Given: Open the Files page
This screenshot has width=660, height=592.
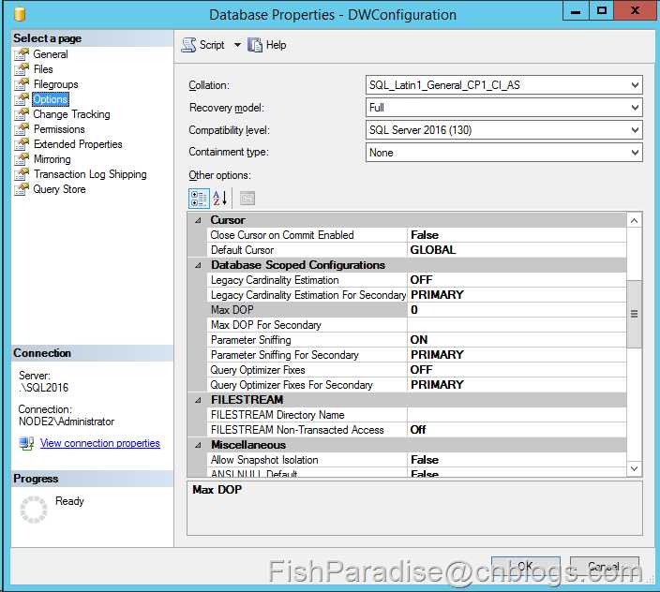Looking at the screenshot, I should point(43,69).
